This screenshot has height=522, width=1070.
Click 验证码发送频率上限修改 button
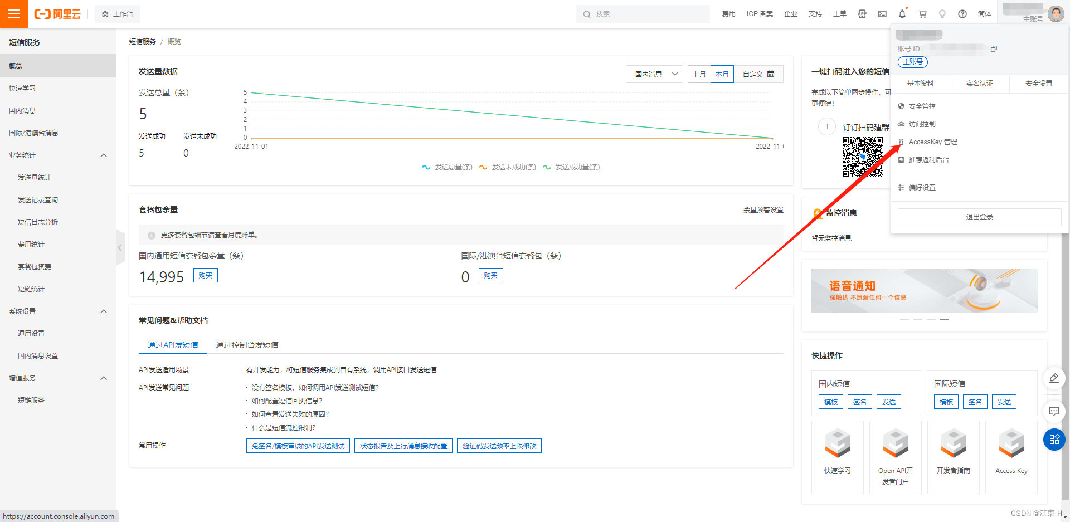tap(499, 446)
